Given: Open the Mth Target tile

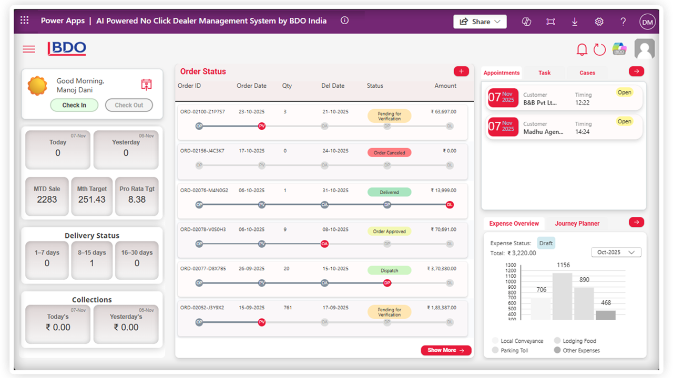Looking at the screenshot, I should pos(92,196).
